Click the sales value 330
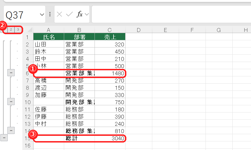The height and width of the screenshot is (150, 251). coord(110,95)
